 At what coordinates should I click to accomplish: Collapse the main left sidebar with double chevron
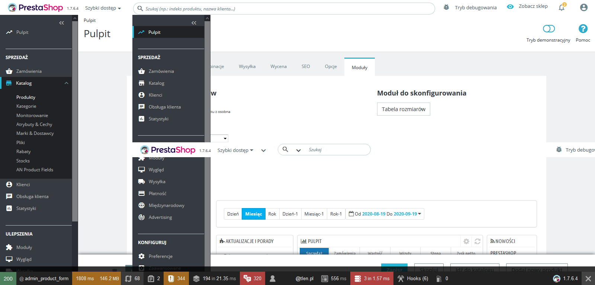click(62, 23)
